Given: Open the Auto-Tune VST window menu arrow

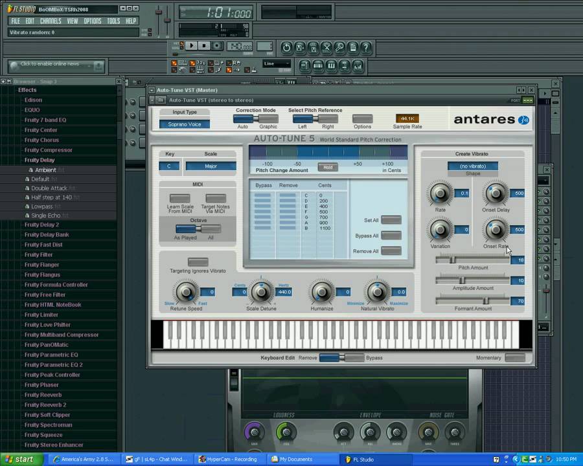Looking at the screenshot, I should [152, 90].
